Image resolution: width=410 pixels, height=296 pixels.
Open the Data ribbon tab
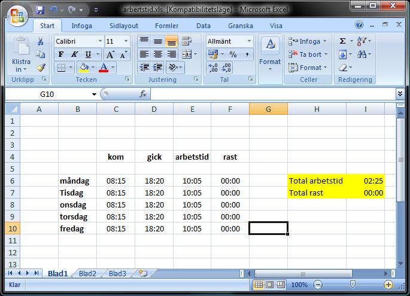pyautogui.click(x=204, y=26)
